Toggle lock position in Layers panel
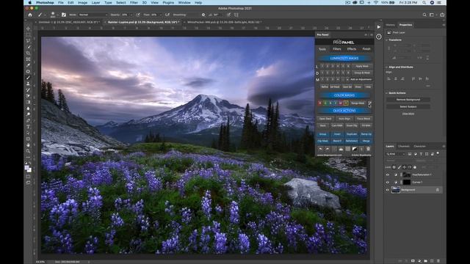470x264 pixels. click(x=405, y=167)
